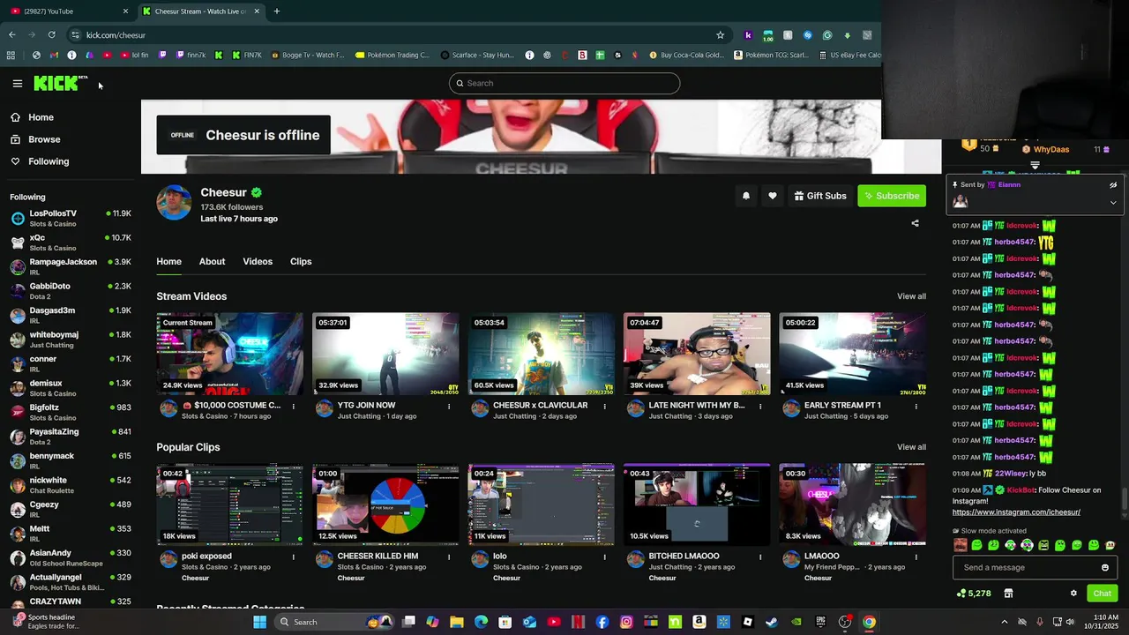Select the Home channel tab
Image resolution: width=1129 pixels, height=635 pixels.
point(168,261)
